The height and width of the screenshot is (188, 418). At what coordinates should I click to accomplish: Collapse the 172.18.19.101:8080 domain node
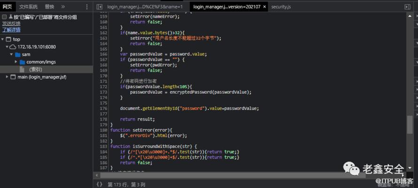[x=7, y=47]
